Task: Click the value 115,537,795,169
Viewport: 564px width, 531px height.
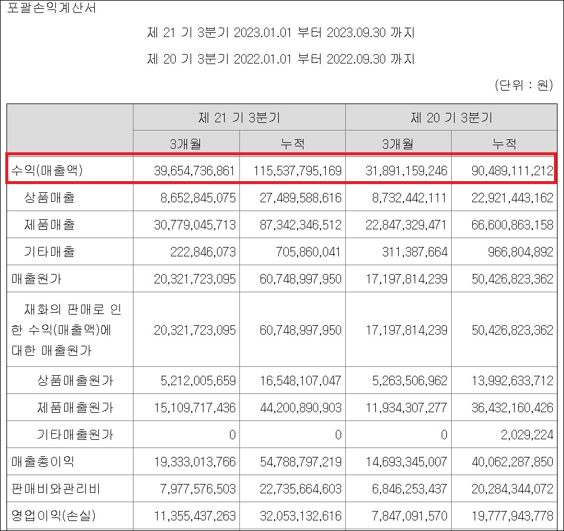Action: [298, 171]
